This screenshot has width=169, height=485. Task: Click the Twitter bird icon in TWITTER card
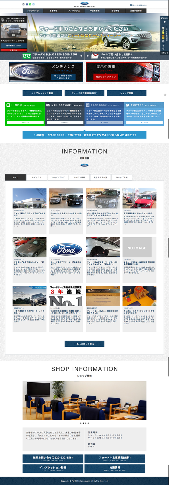pos(128,105)
